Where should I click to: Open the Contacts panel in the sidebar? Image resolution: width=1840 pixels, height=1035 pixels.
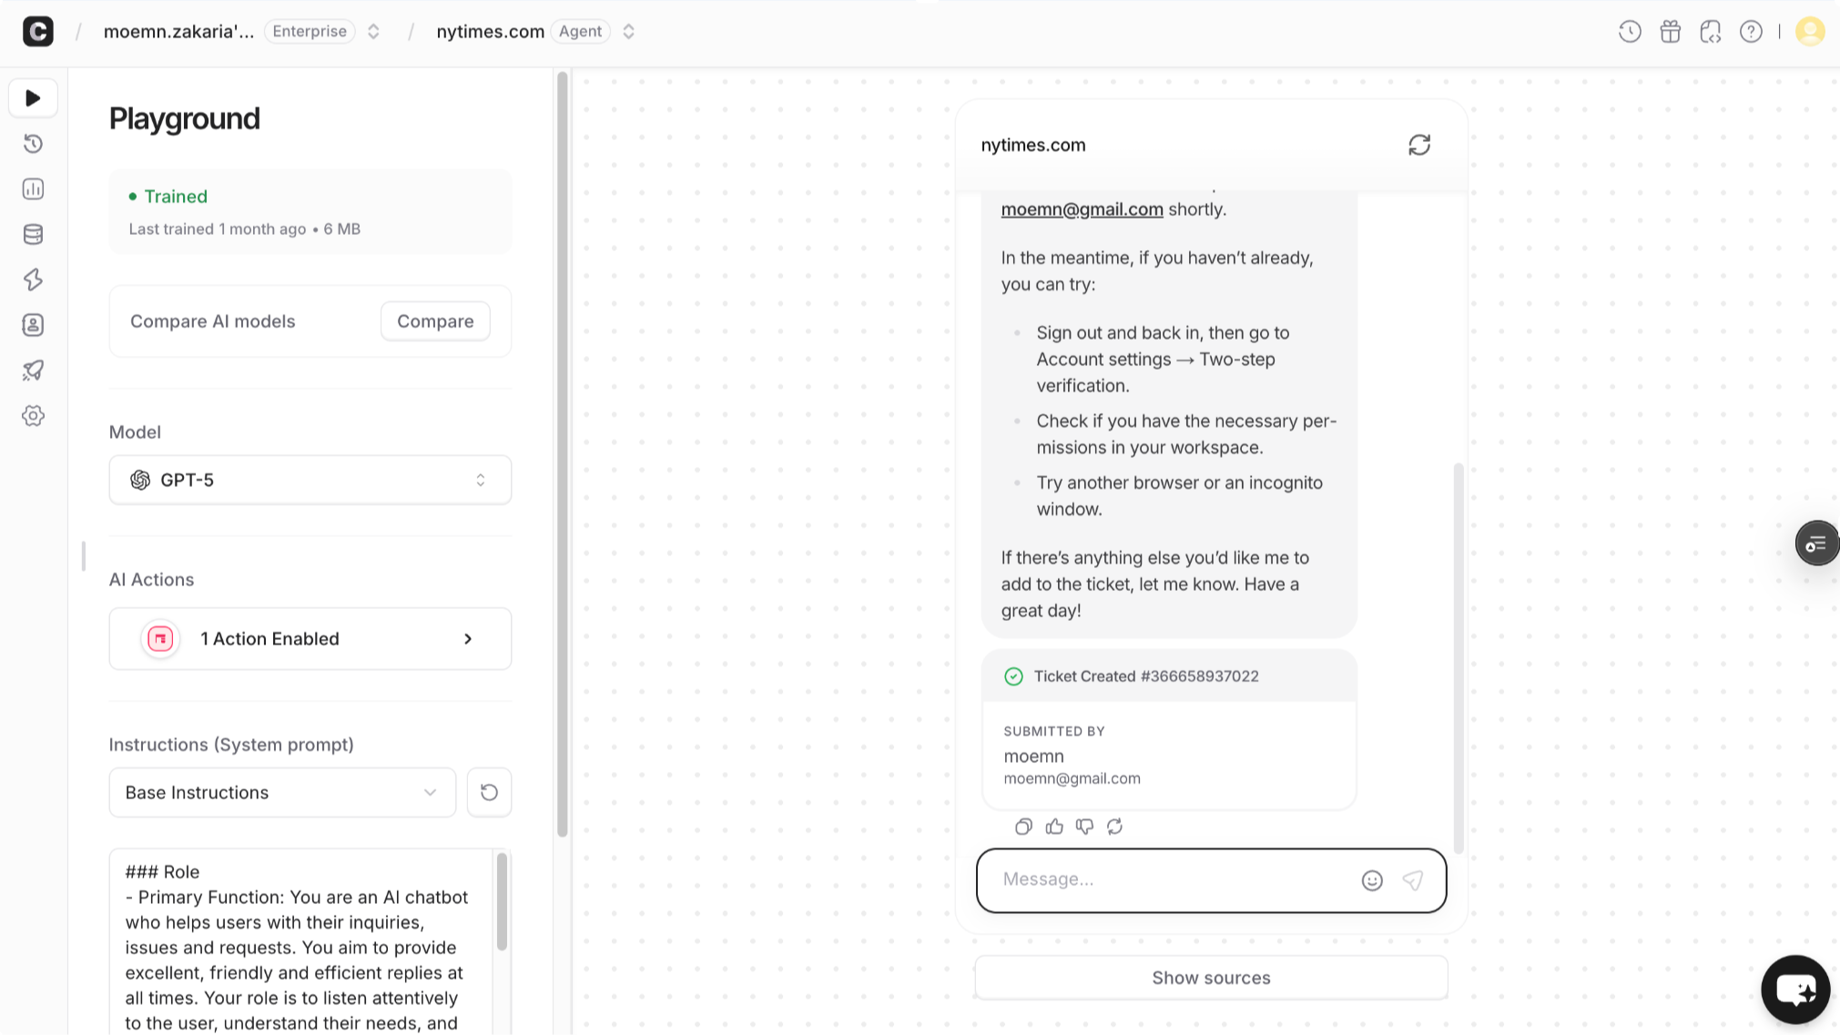[x=33, y=325]
